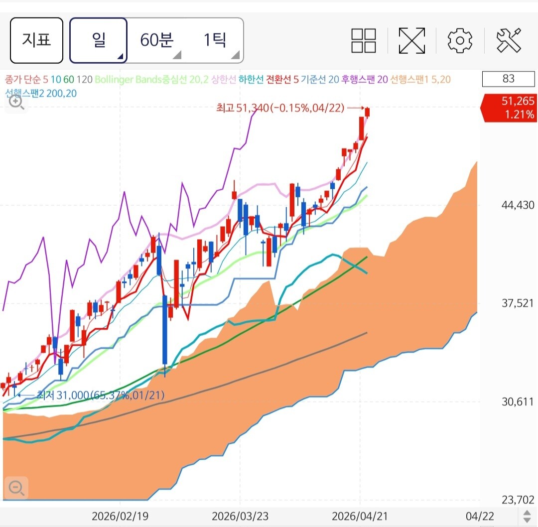Switch to the 1틱 tick chart
Image resolution: width=538 pixels, height=527 pixels.
(215, 40)
